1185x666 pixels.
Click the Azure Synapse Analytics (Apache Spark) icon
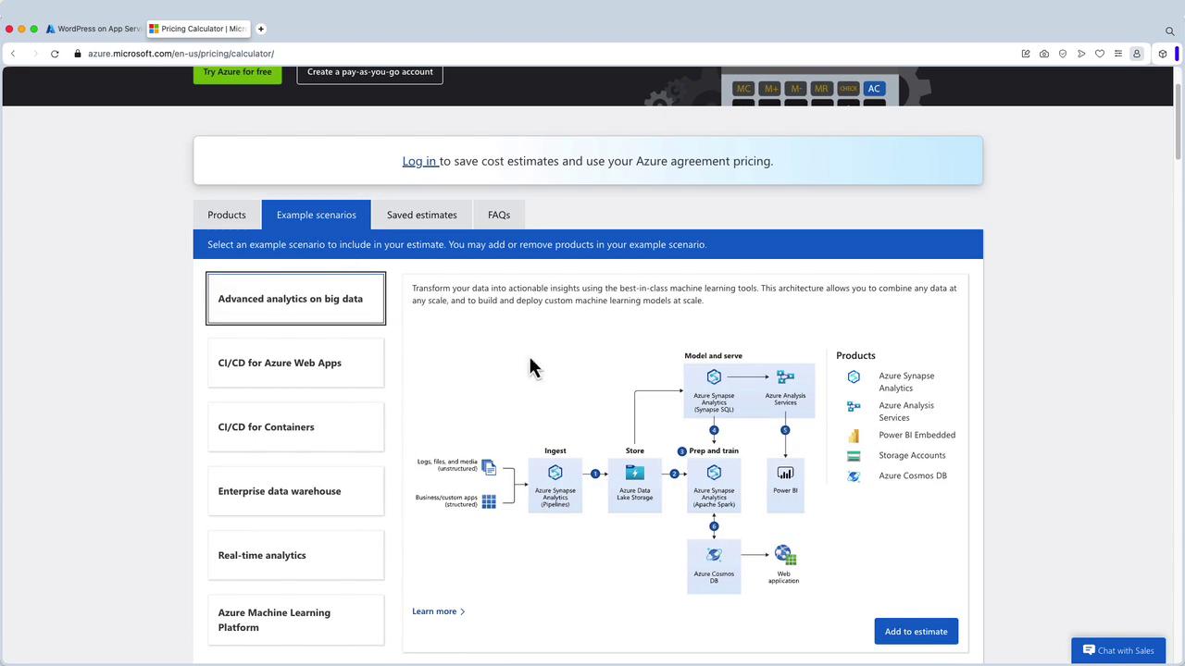714,473
